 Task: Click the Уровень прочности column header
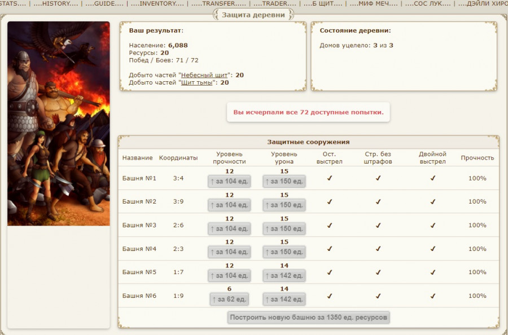[229, 157]
